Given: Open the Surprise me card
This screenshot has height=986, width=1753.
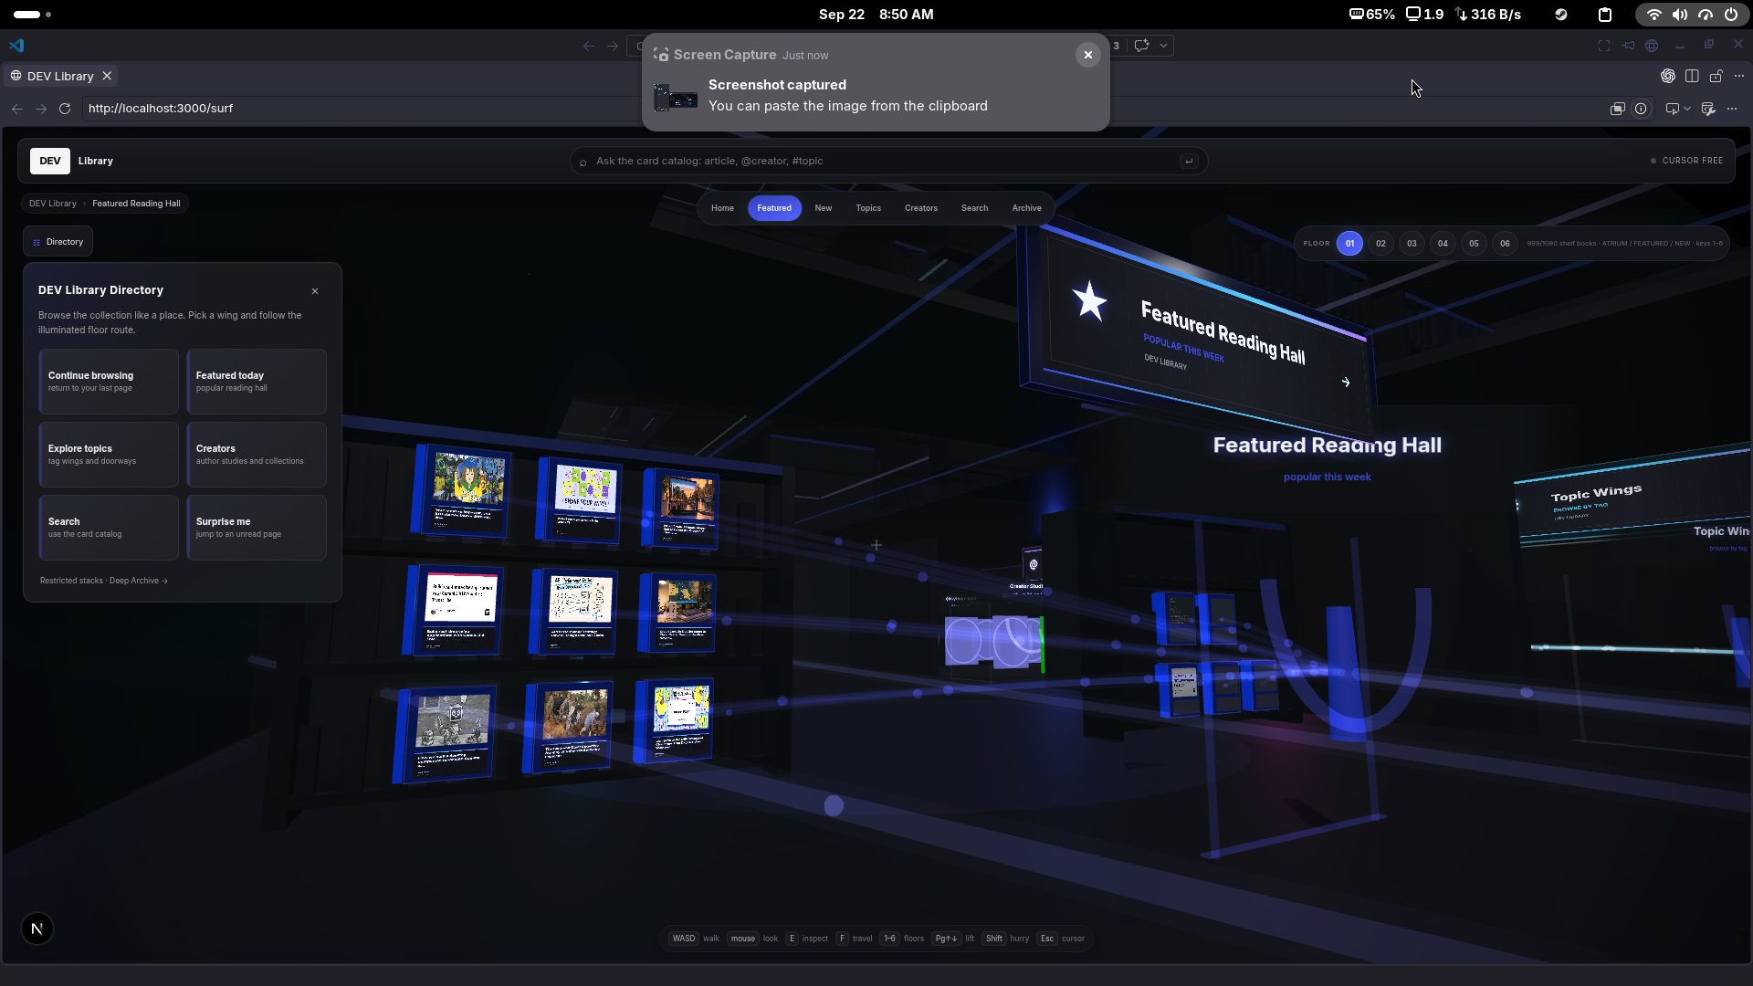Looking at the screenshot, I should tap(257, 528).
